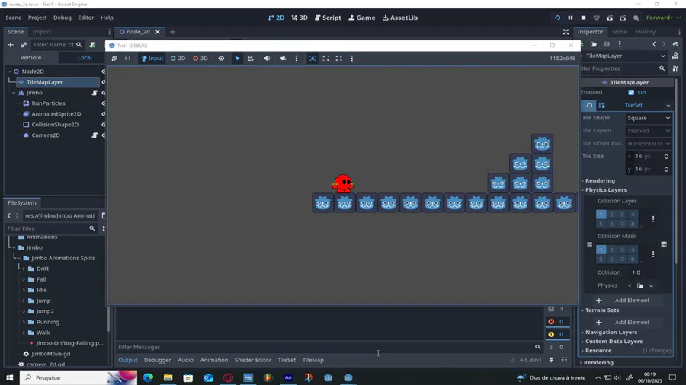Image resolution: width=686 pixels, height=385 pixels.
Task: Toggle visibility of Node2D
Action: [104, 72]
